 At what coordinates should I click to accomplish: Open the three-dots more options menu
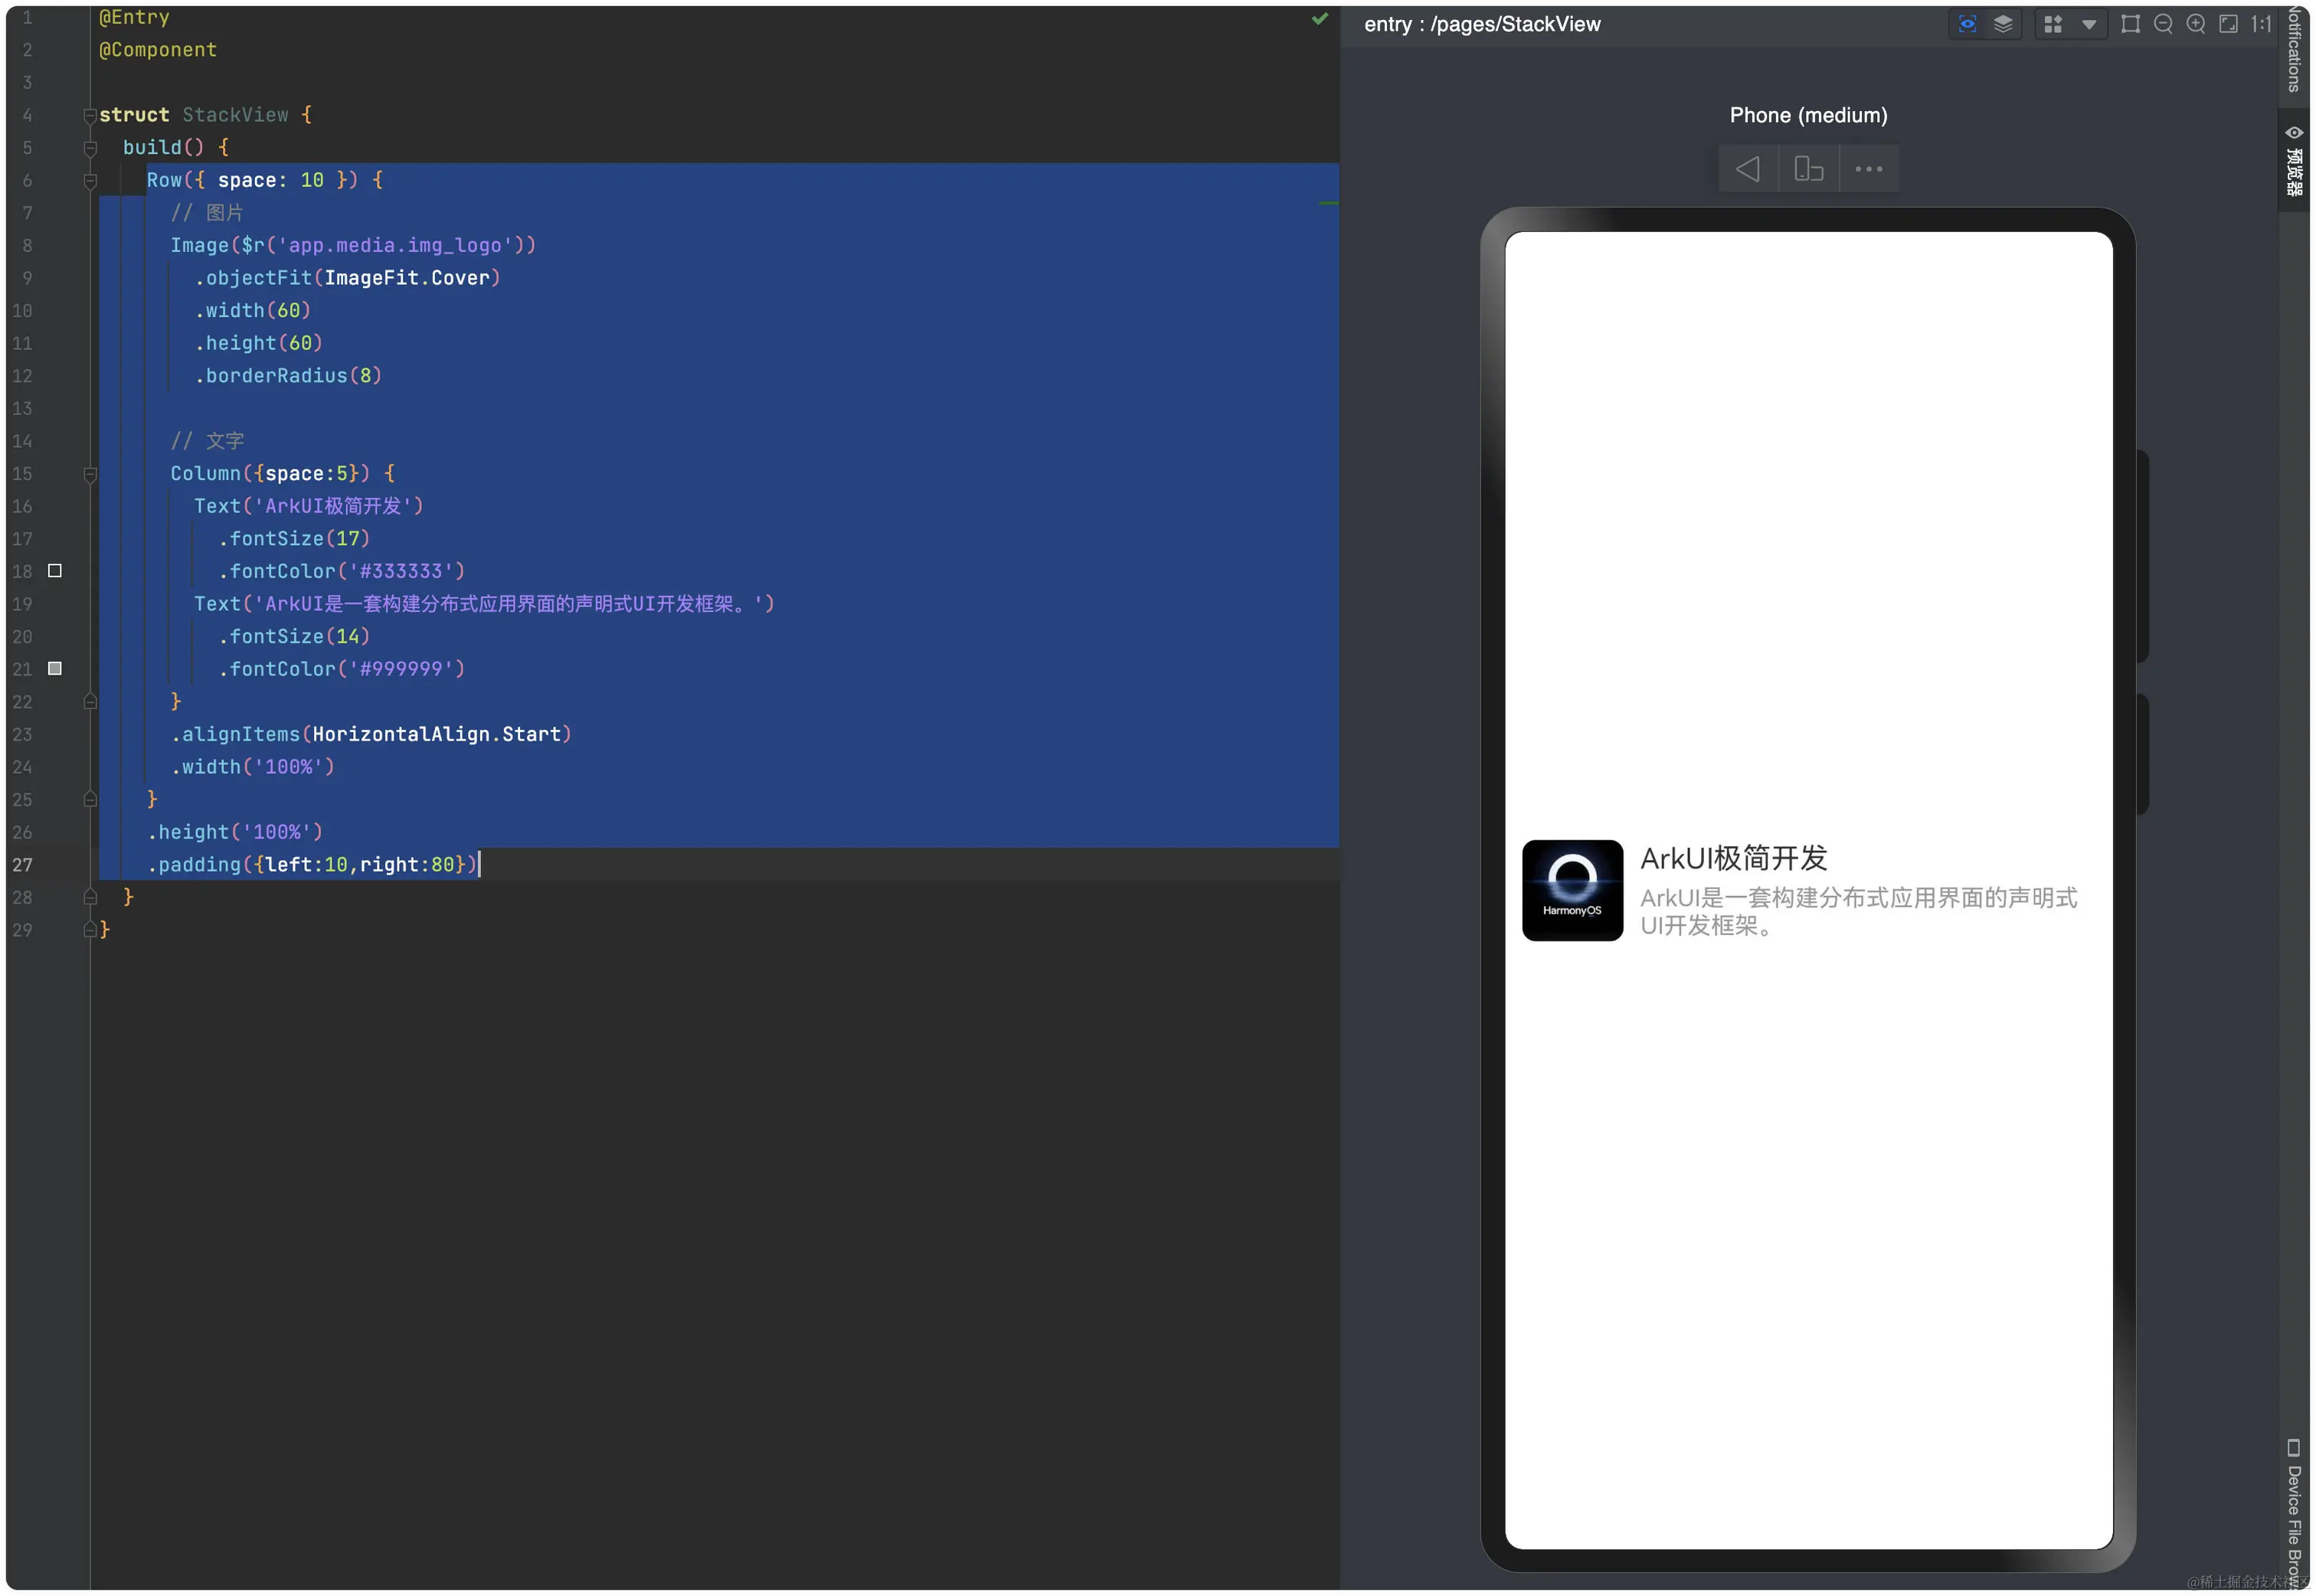pos(1868,169)
